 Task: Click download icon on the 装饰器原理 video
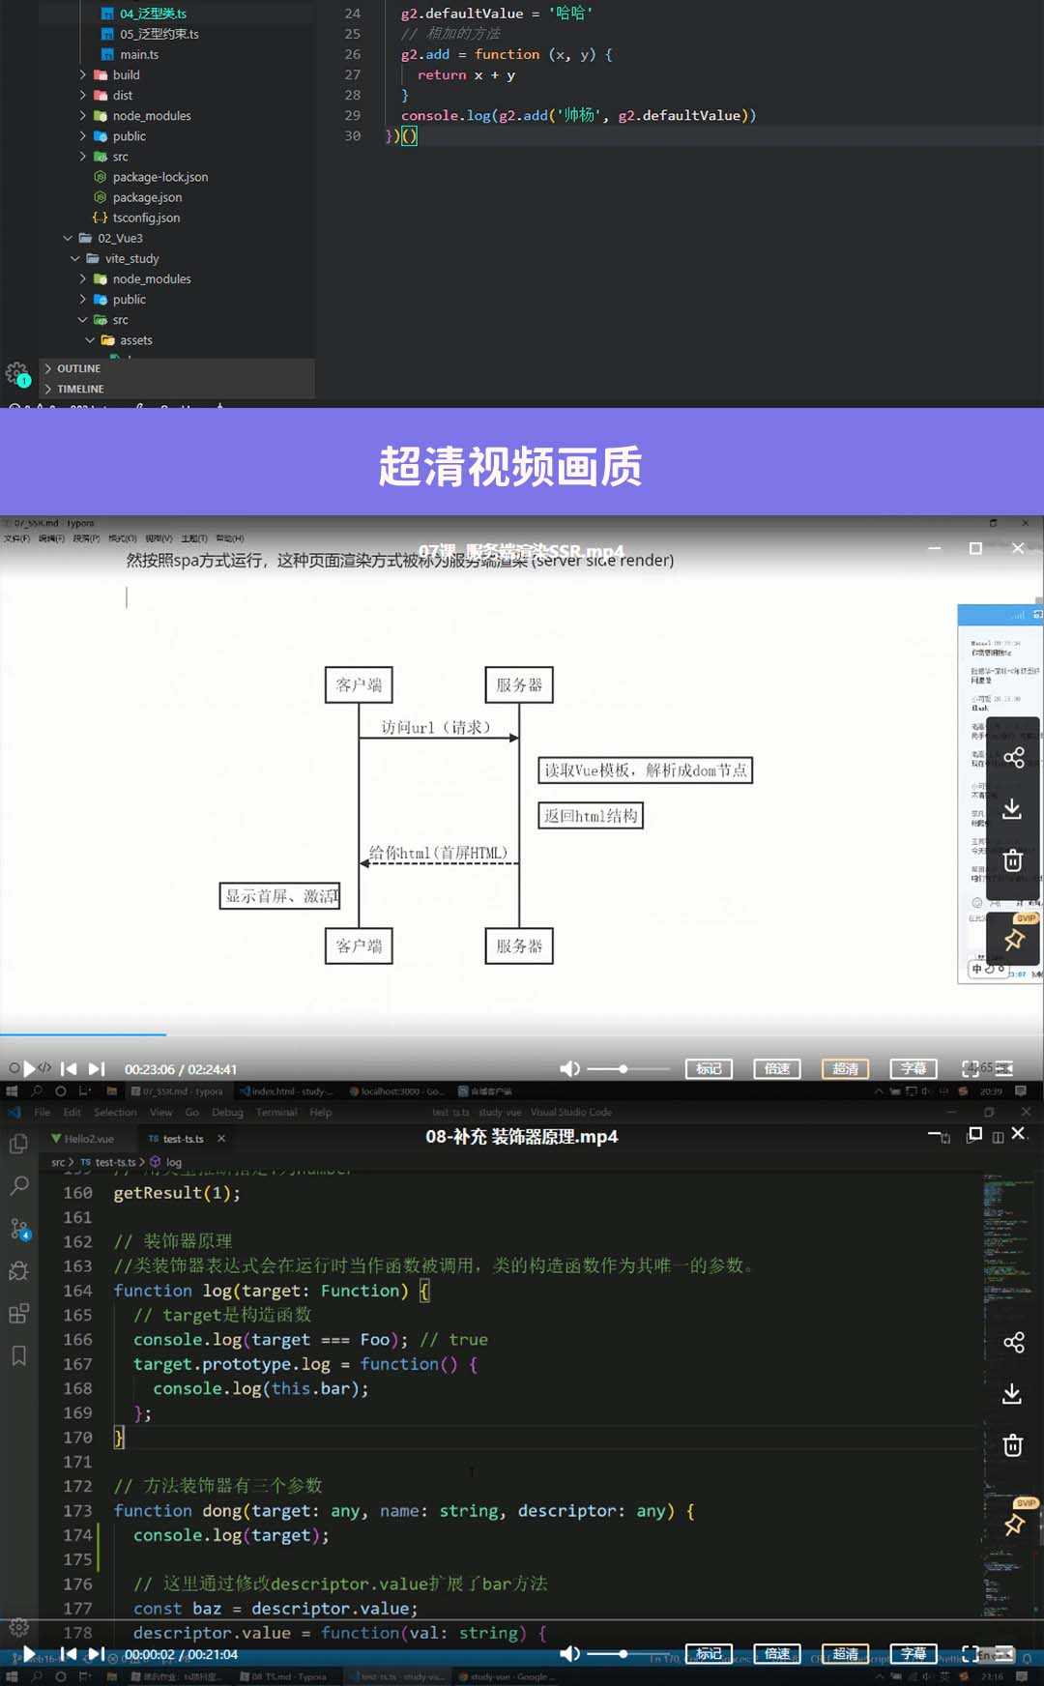(1012, 1393)
